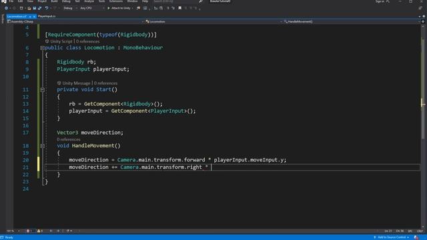Open the View menu
This screenshot has height=240, width=427.
pos(30,1)
